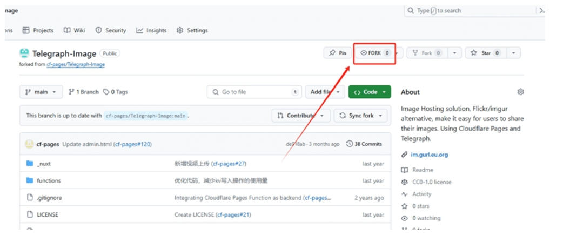The image size is (563, 235).
Task: Follow the cf-pages/Telegraph-Image forked-from link
Action: tap(76, 65)
